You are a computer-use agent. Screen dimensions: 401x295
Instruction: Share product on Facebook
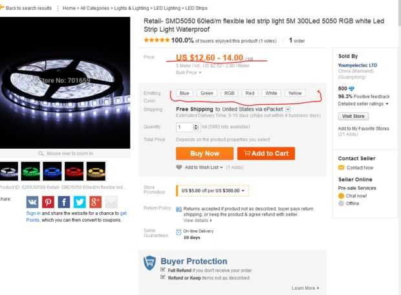[x=65, y=202]
